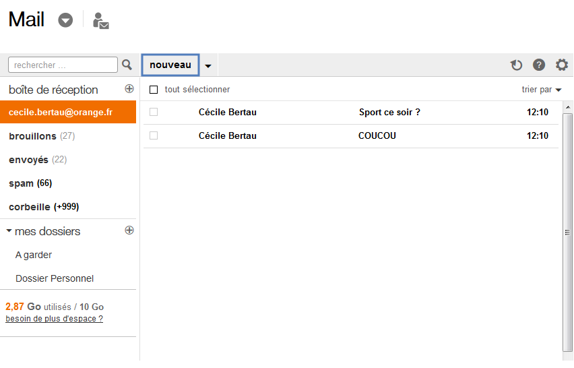Viewport: 574px width, 368px height.
Task: Refresh the mailbox with the reload icon
Action: [x=516, y=65]
